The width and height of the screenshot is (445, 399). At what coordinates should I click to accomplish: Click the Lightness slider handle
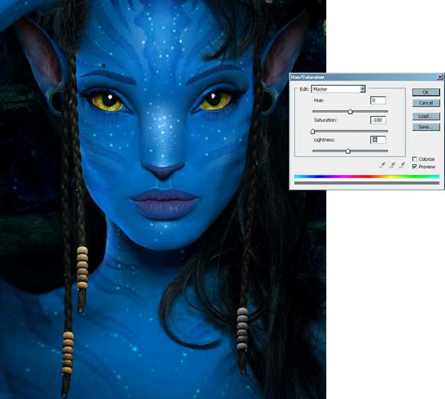(x=348, y=151)
